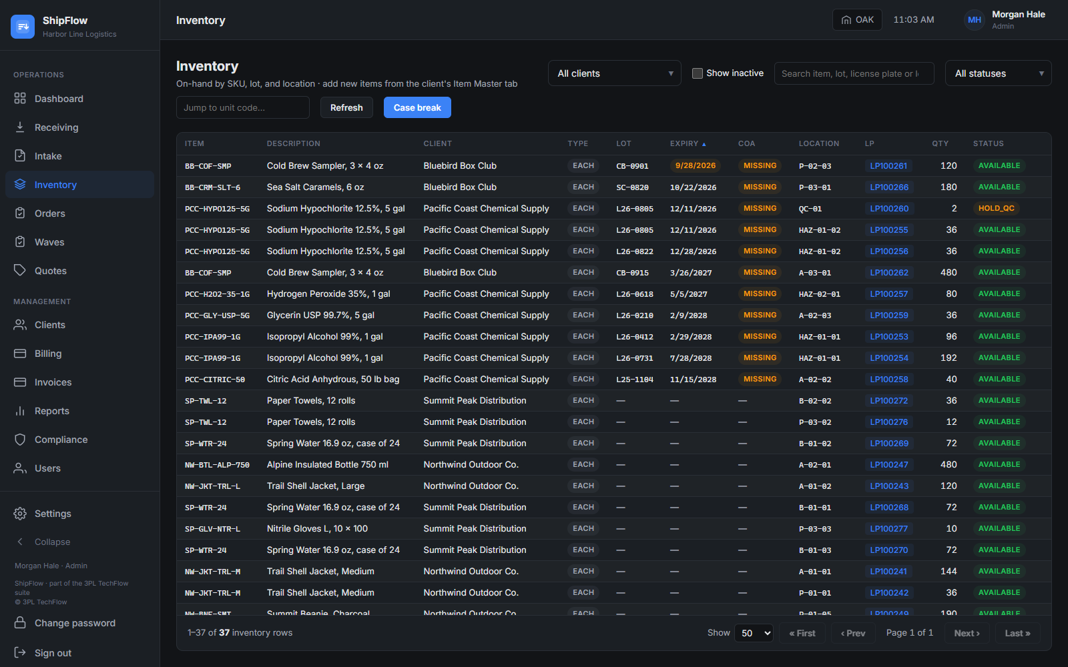Go to First page
The image size is (1068, 667).
pos(802,633)
